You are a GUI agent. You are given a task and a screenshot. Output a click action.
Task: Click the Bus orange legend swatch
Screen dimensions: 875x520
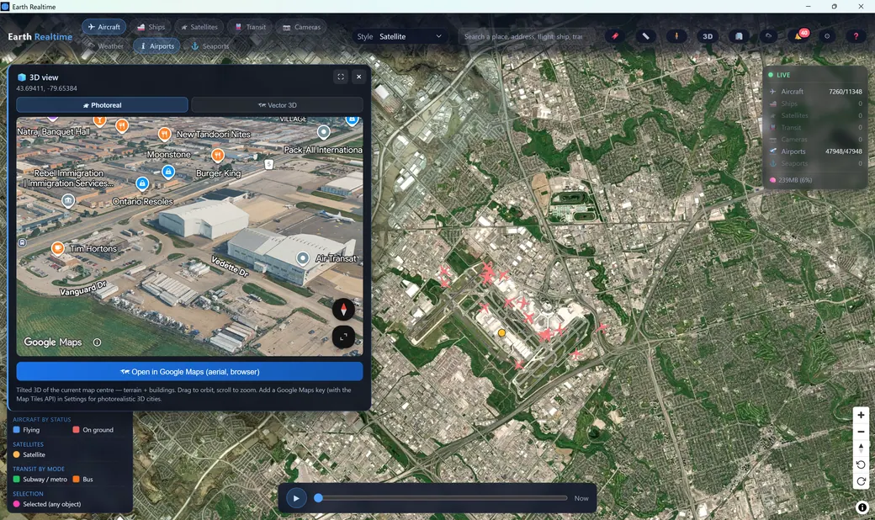tap(76, 480)
